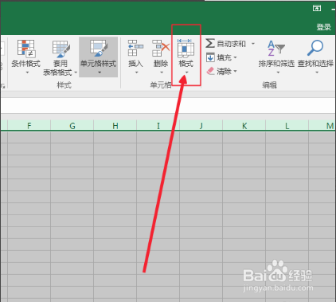Open Sort & Filter (排序和筛选) icon
Screen dimensions: 336x302
276,49
